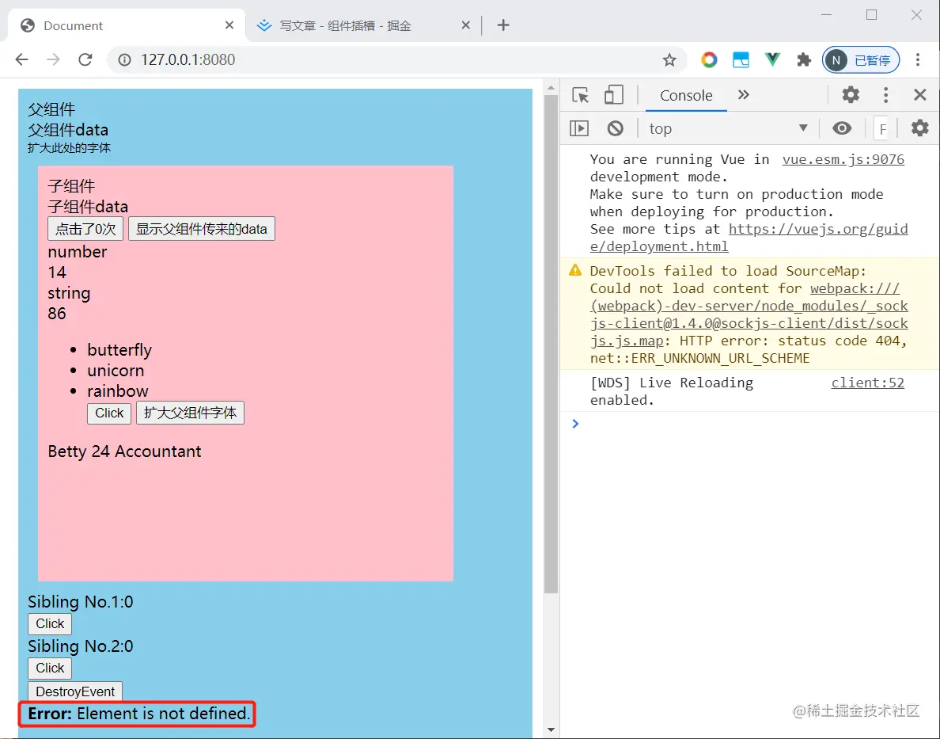The image size is (940, 739).
Task: Focus the console prompt input
Action: pos(756,424)
